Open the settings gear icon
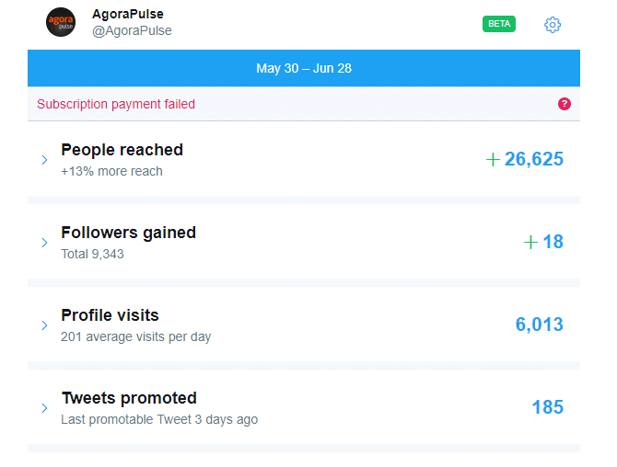617x467 pixels. coord(553,25)
